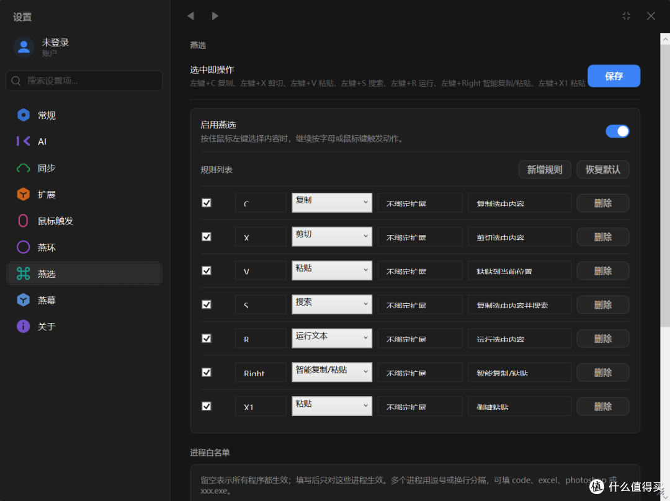670x501 pixels.
Task: Click the 常规 hexagon icon
Action: pyautogui.click(x=23, y=115)
